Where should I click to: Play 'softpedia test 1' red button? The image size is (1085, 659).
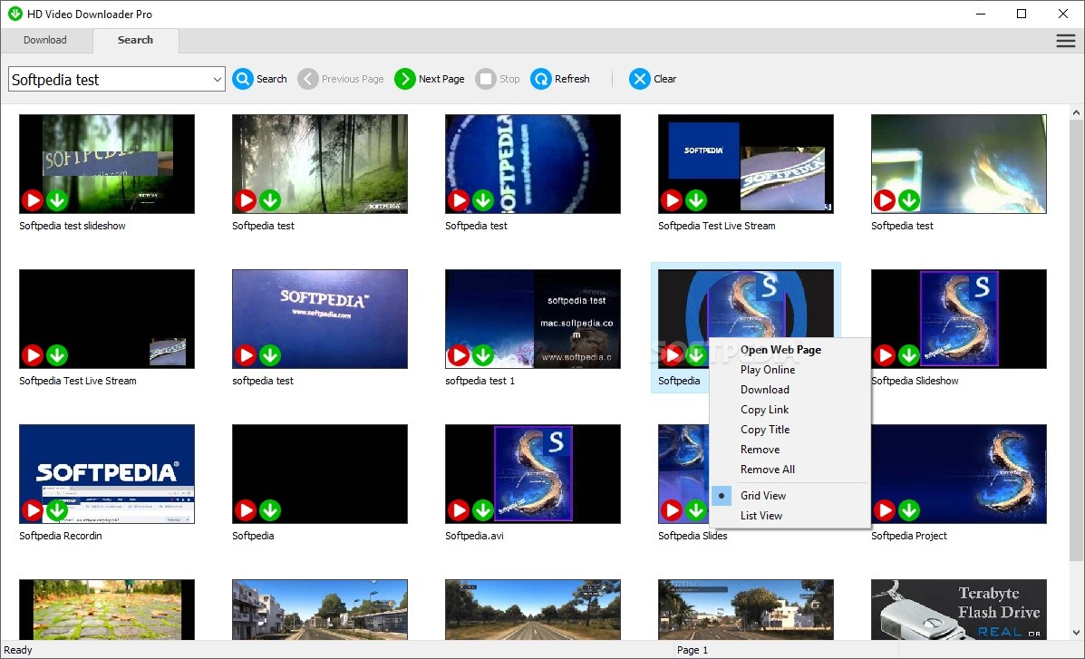point(458,356)
